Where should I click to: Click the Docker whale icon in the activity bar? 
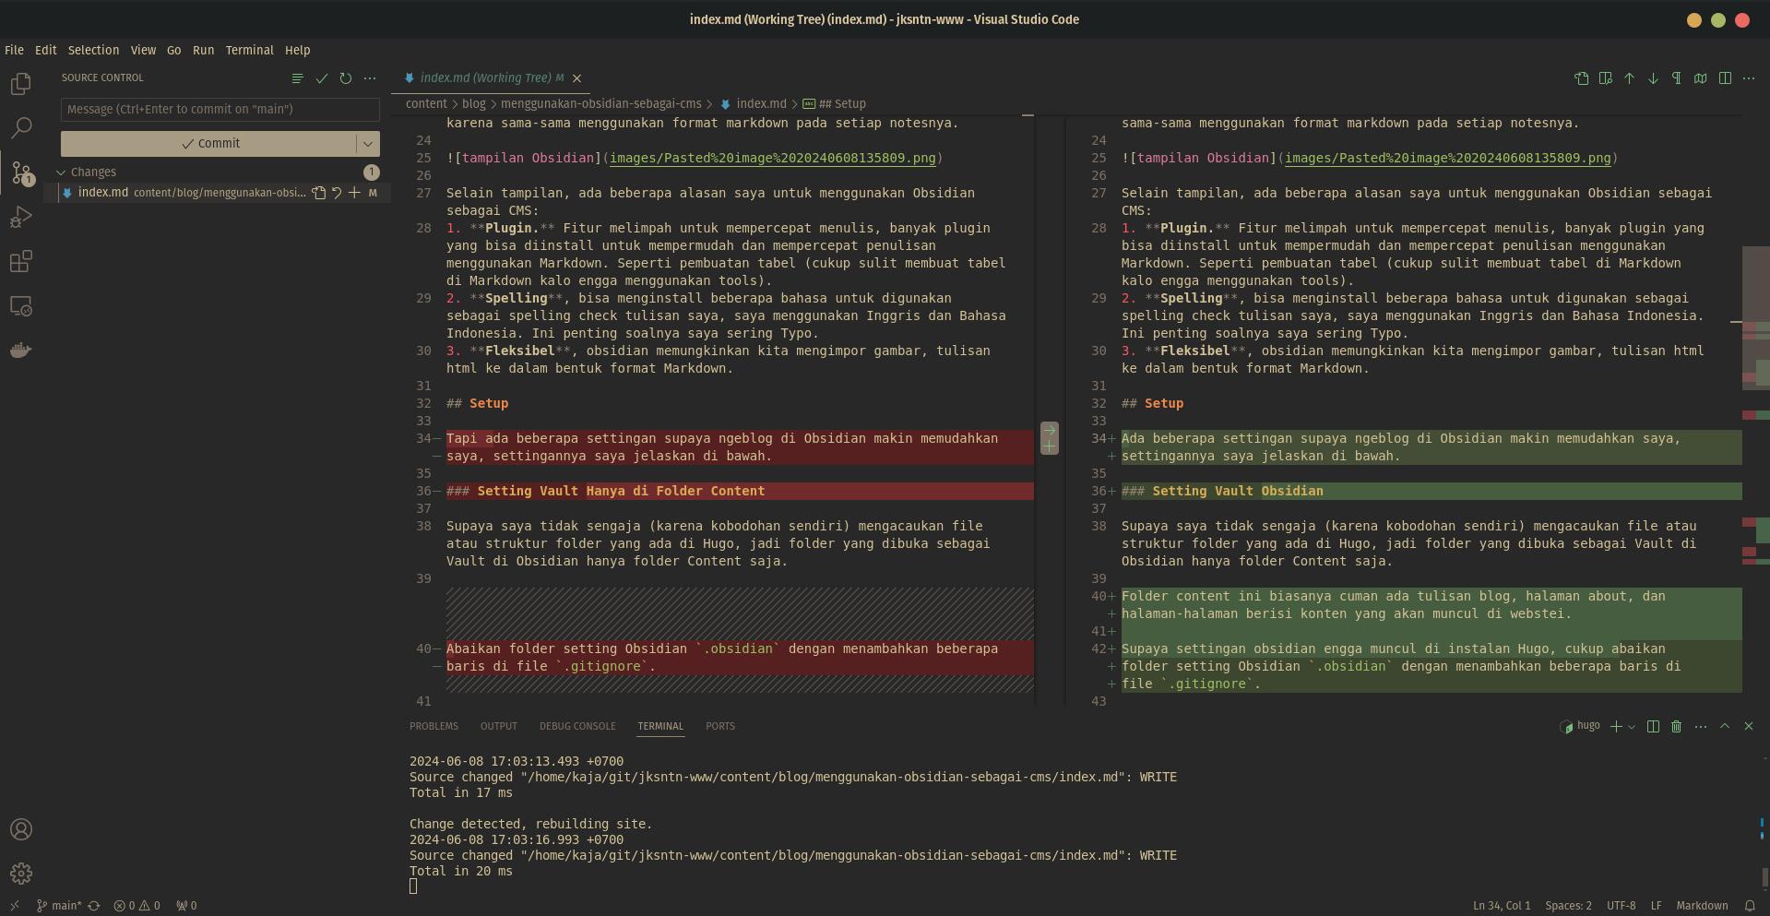21,350
